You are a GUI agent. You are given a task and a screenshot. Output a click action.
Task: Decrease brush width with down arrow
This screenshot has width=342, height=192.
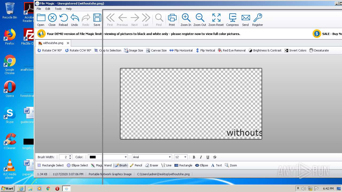point(70,158)
